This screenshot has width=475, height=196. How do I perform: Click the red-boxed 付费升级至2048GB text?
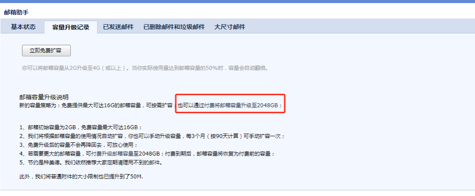(x=230, y=105)
